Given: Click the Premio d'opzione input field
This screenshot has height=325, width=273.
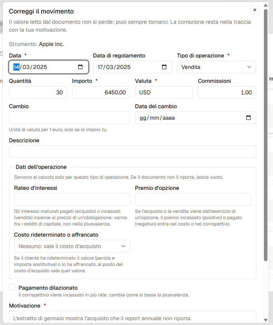Looking at the screenshot, I should [x=193, y=199].
